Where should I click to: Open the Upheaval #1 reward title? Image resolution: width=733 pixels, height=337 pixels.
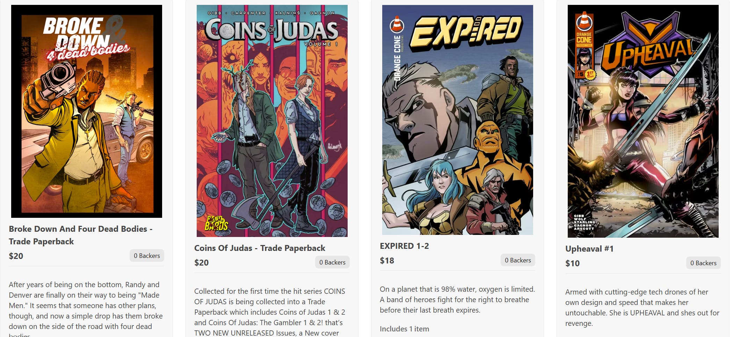[x=589, y=249]
